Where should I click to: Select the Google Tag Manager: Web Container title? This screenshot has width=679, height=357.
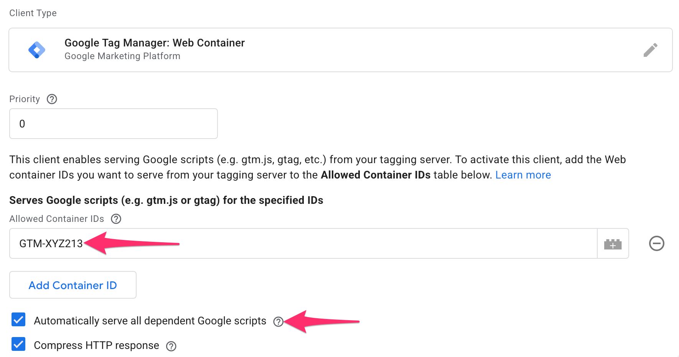tap(154, 43)
